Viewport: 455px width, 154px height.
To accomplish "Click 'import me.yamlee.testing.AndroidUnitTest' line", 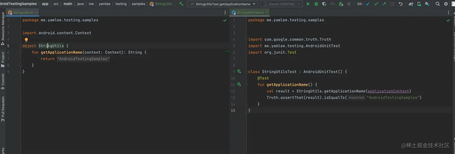I will (x=294, y=46).
